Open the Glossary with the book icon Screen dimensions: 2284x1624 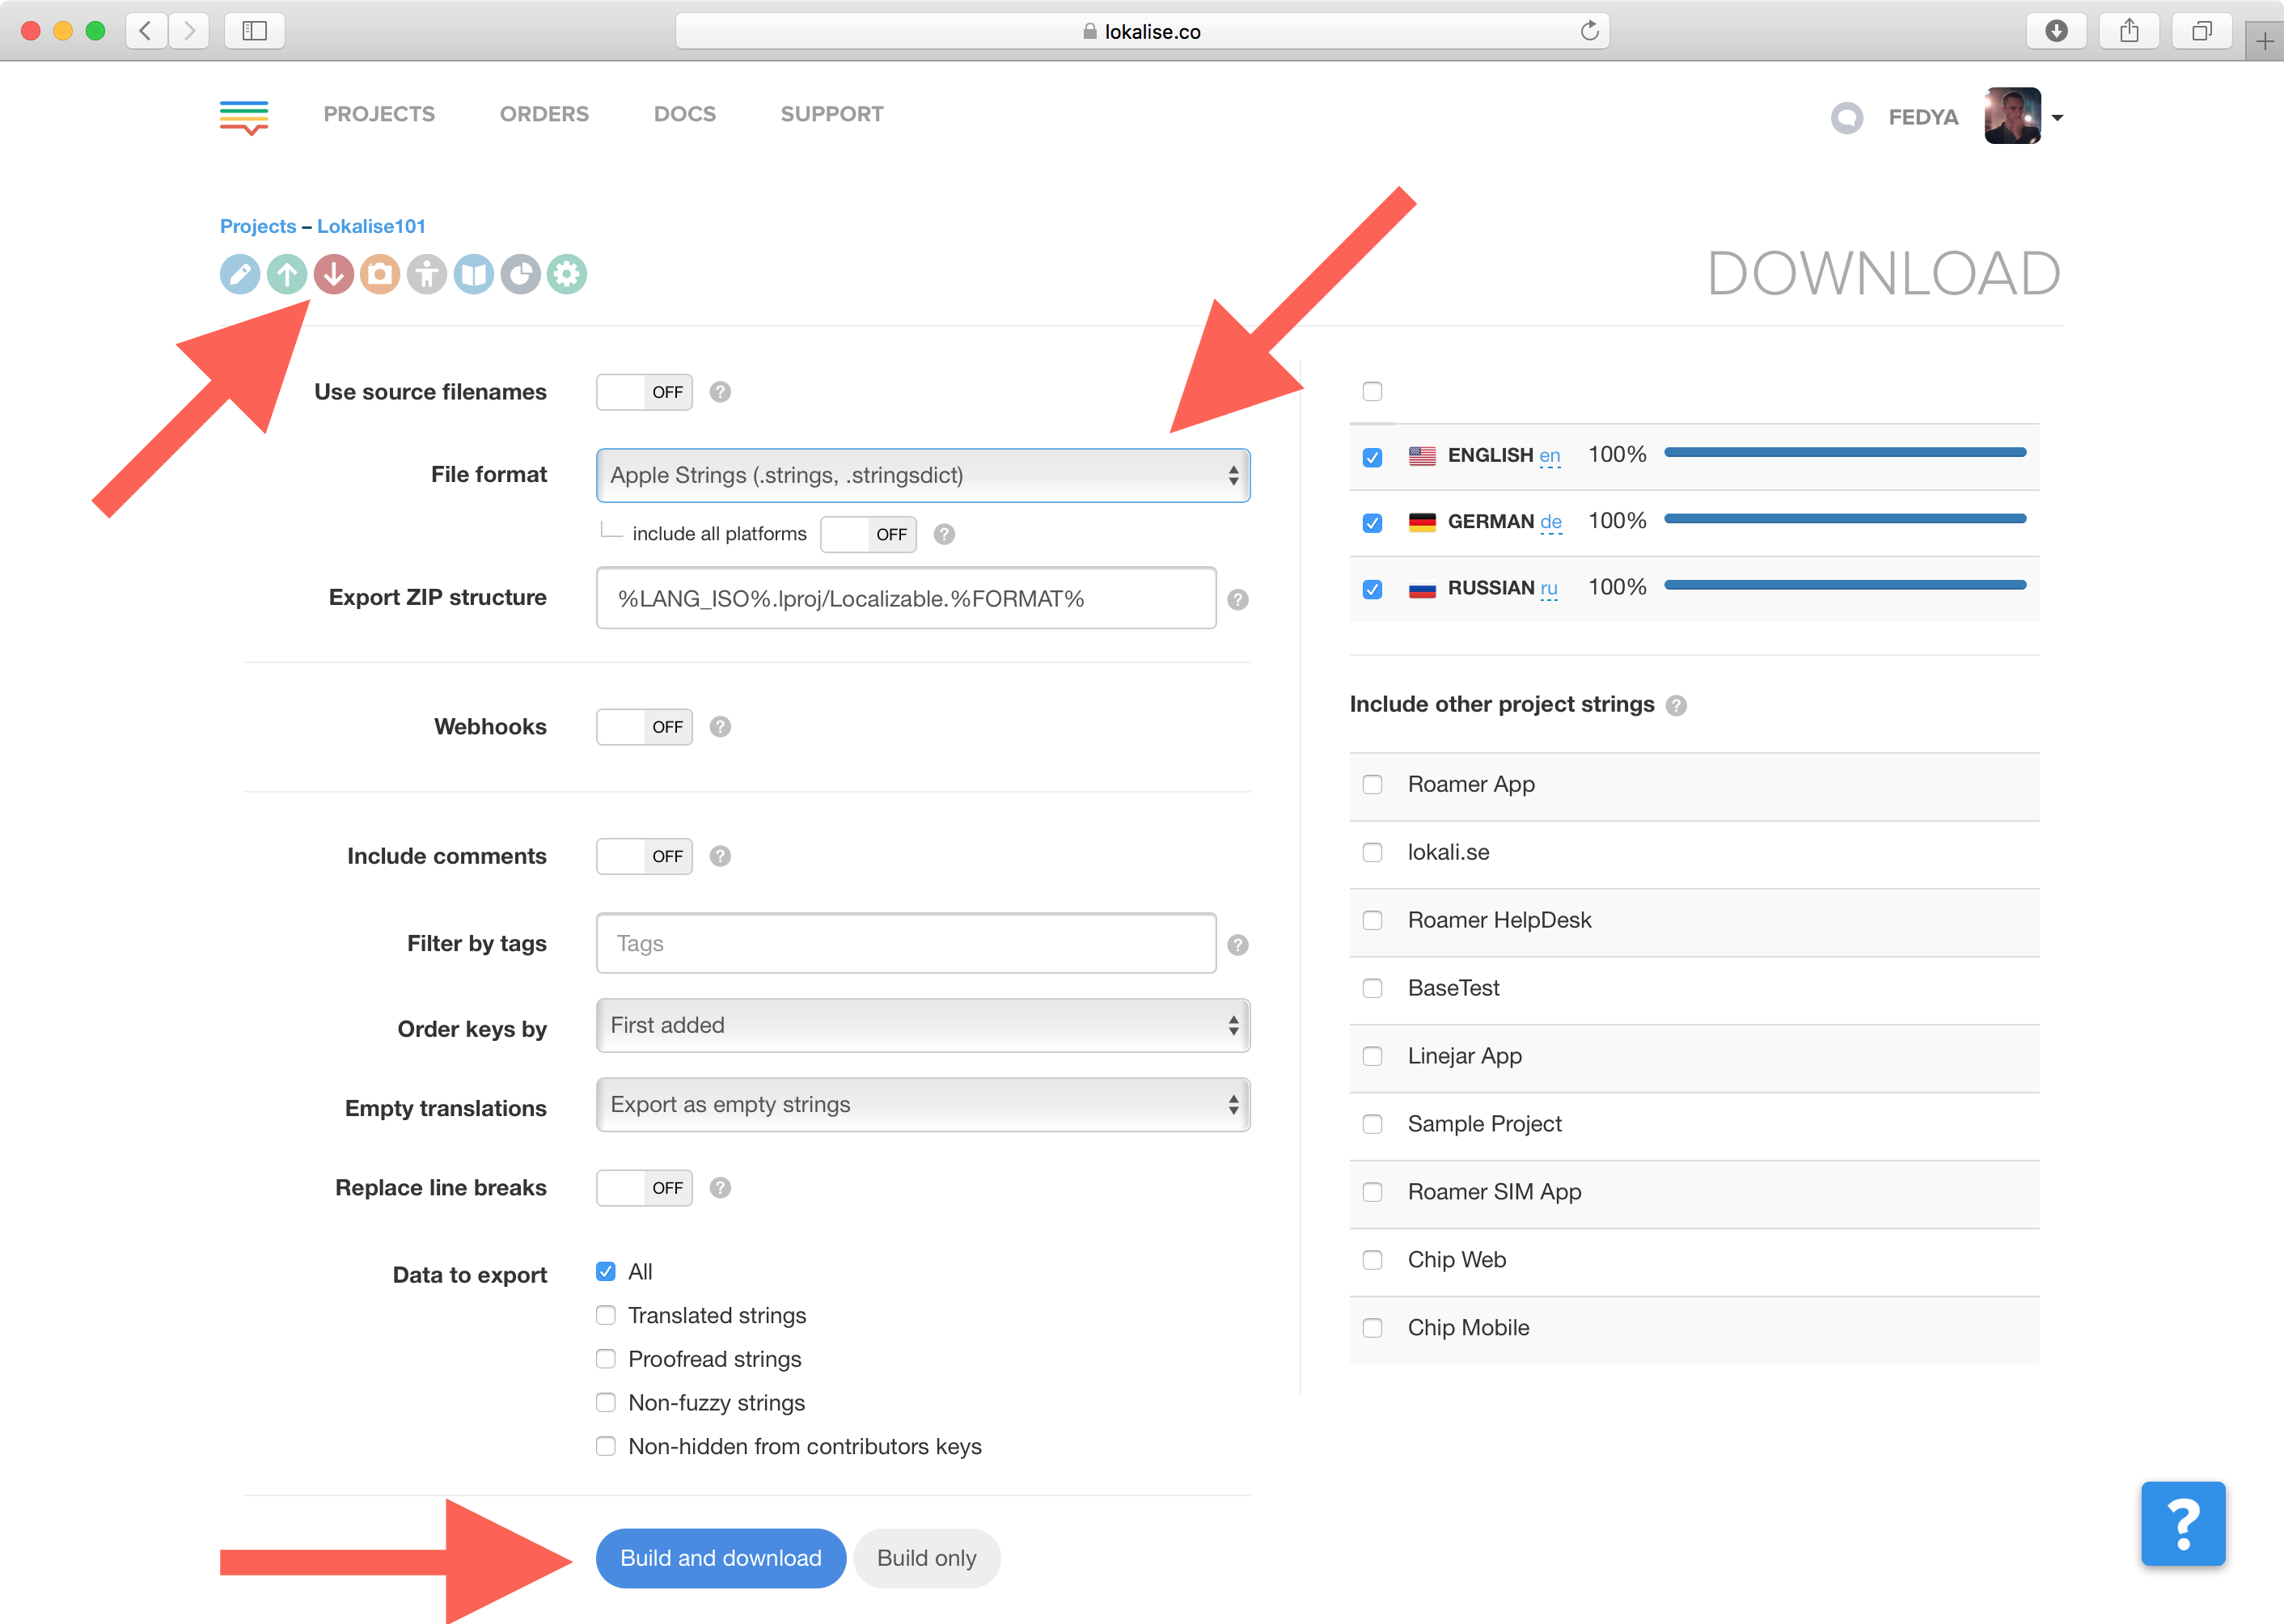click(x=474, y=274)
